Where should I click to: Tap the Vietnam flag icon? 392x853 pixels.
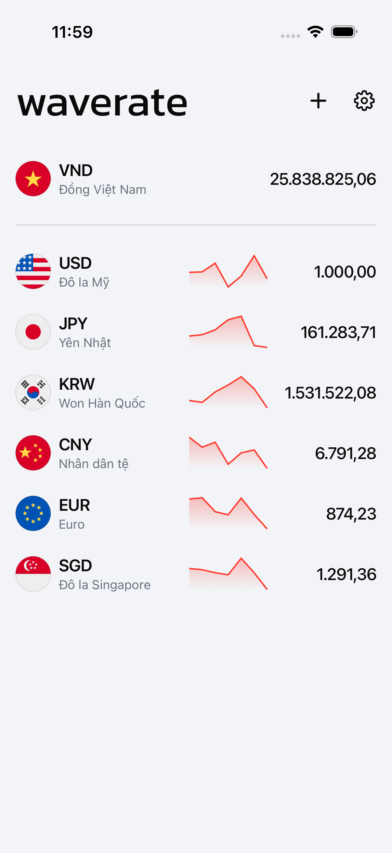pos(33,179)
